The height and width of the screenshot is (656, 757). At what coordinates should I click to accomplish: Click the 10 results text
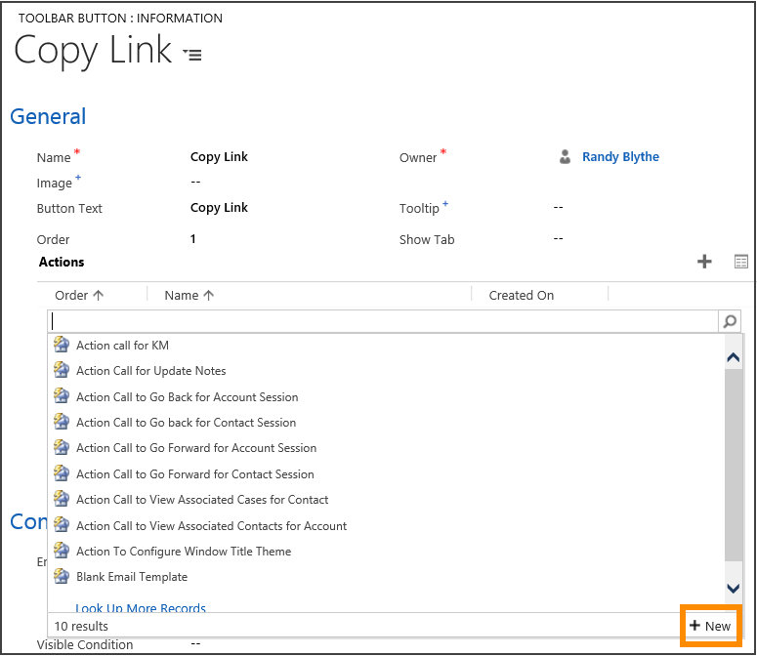81,626
